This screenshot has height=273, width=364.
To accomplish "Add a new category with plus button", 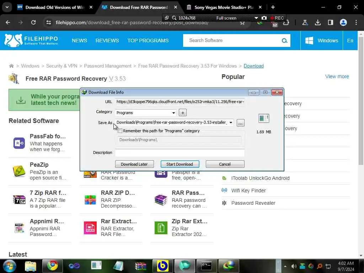I will 183,113.
